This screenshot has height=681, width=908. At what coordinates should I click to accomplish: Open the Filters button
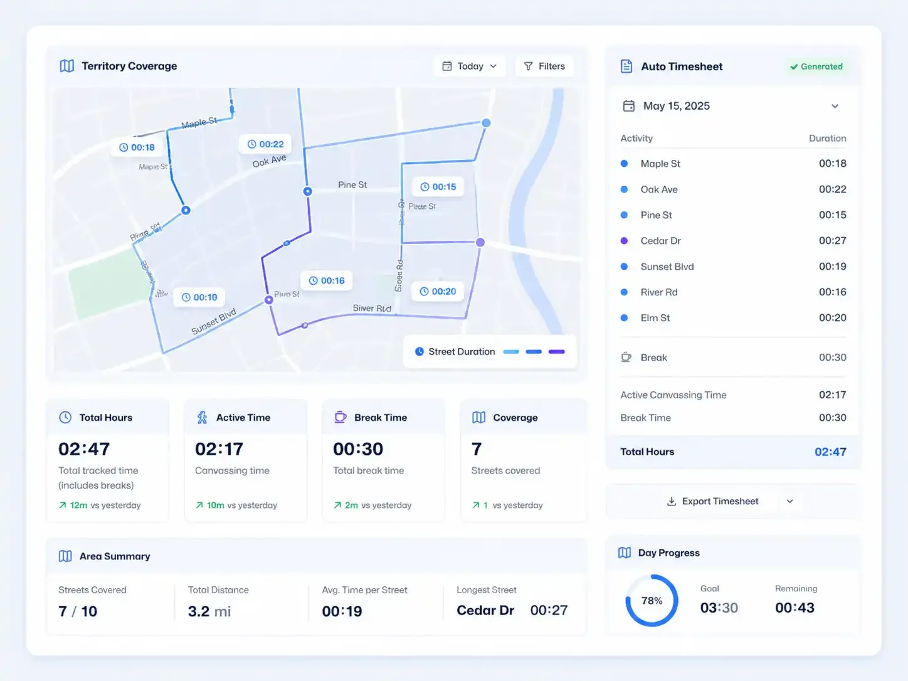click(544, 66)
